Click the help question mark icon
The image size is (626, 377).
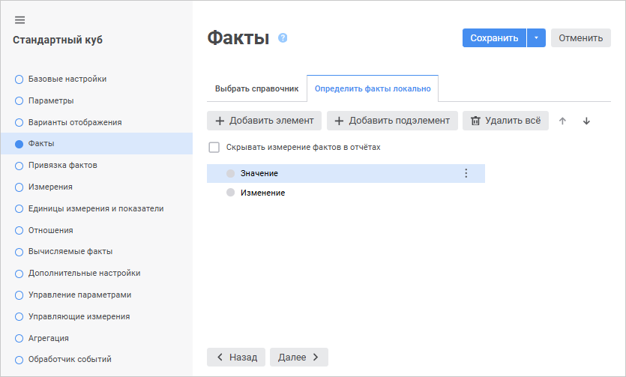point(283,37)
